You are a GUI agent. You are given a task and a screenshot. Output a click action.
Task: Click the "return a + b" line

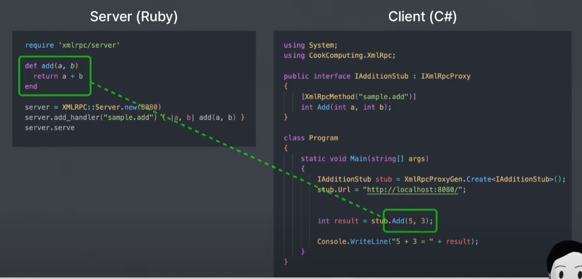coord(58,76)
